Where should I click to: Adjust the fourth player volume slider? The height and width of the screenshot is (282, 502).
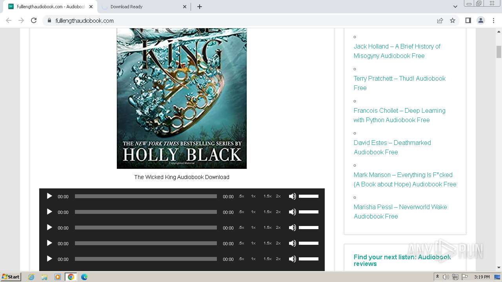(x=309, y=243)
